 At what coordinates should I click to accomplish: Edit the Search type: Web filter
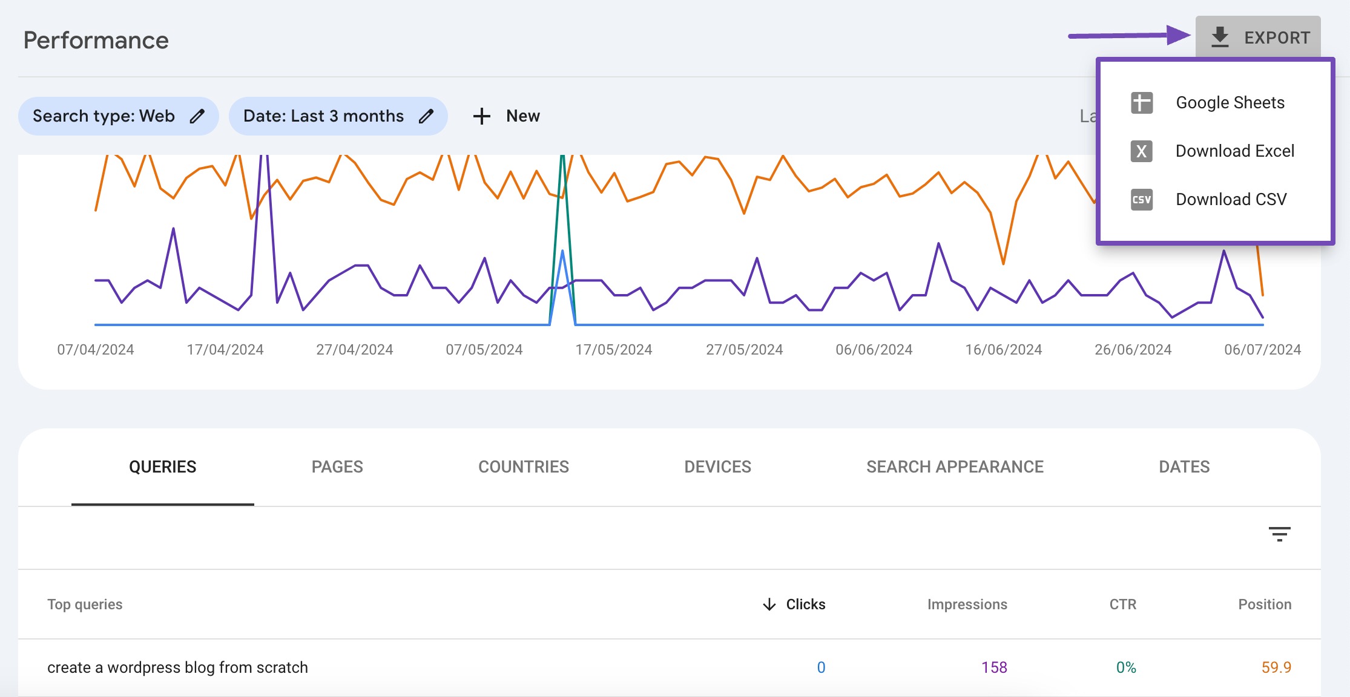(x=119, y=116)
